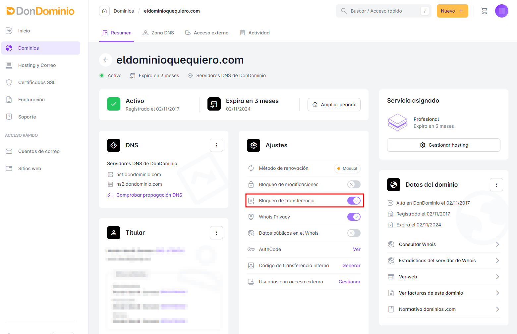Click the Consultar Whois row label
This screenshot has width=517, height=334.
(417, 244)
